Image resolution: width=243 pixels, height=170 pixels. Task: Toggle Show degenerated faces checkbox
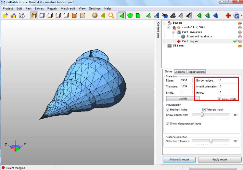(168, 124)
